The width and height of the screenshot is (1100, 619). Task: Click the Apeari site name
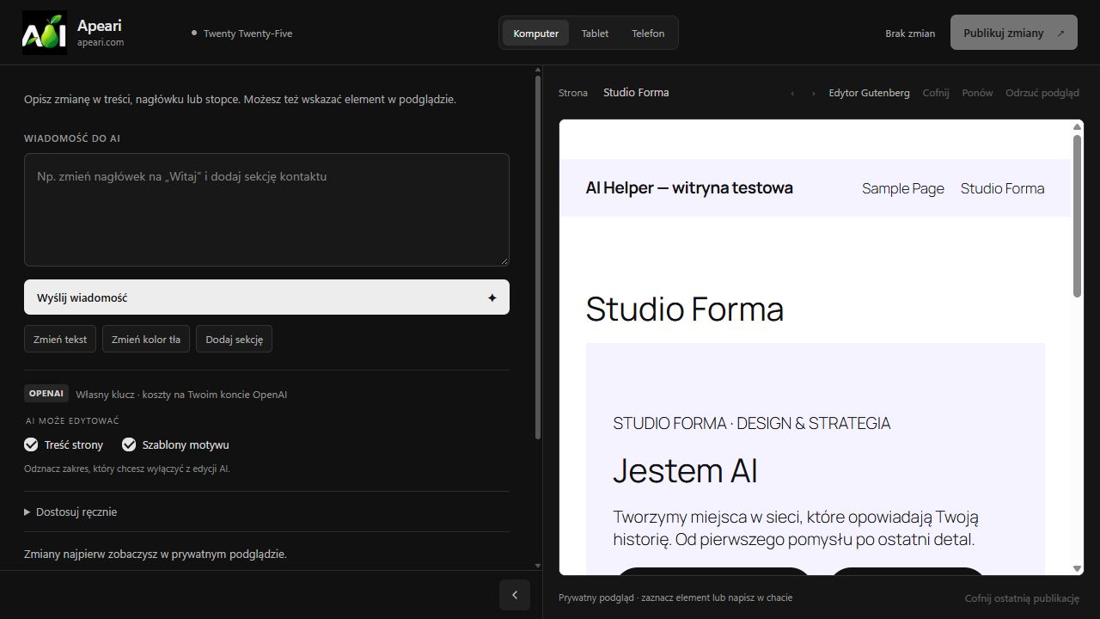click(x=100, y=25)
